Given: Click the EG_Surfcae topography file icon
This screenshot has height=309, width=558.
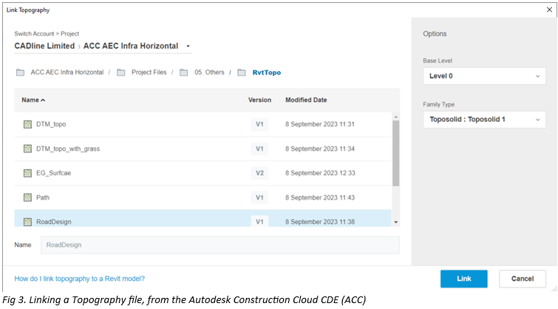Looking at the screenshot, I should click(x=27, y=173).
